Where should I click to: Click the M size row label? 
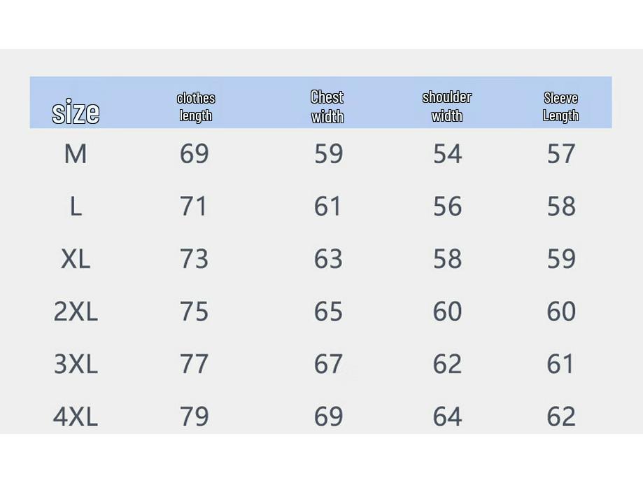(x=76, y=154)
